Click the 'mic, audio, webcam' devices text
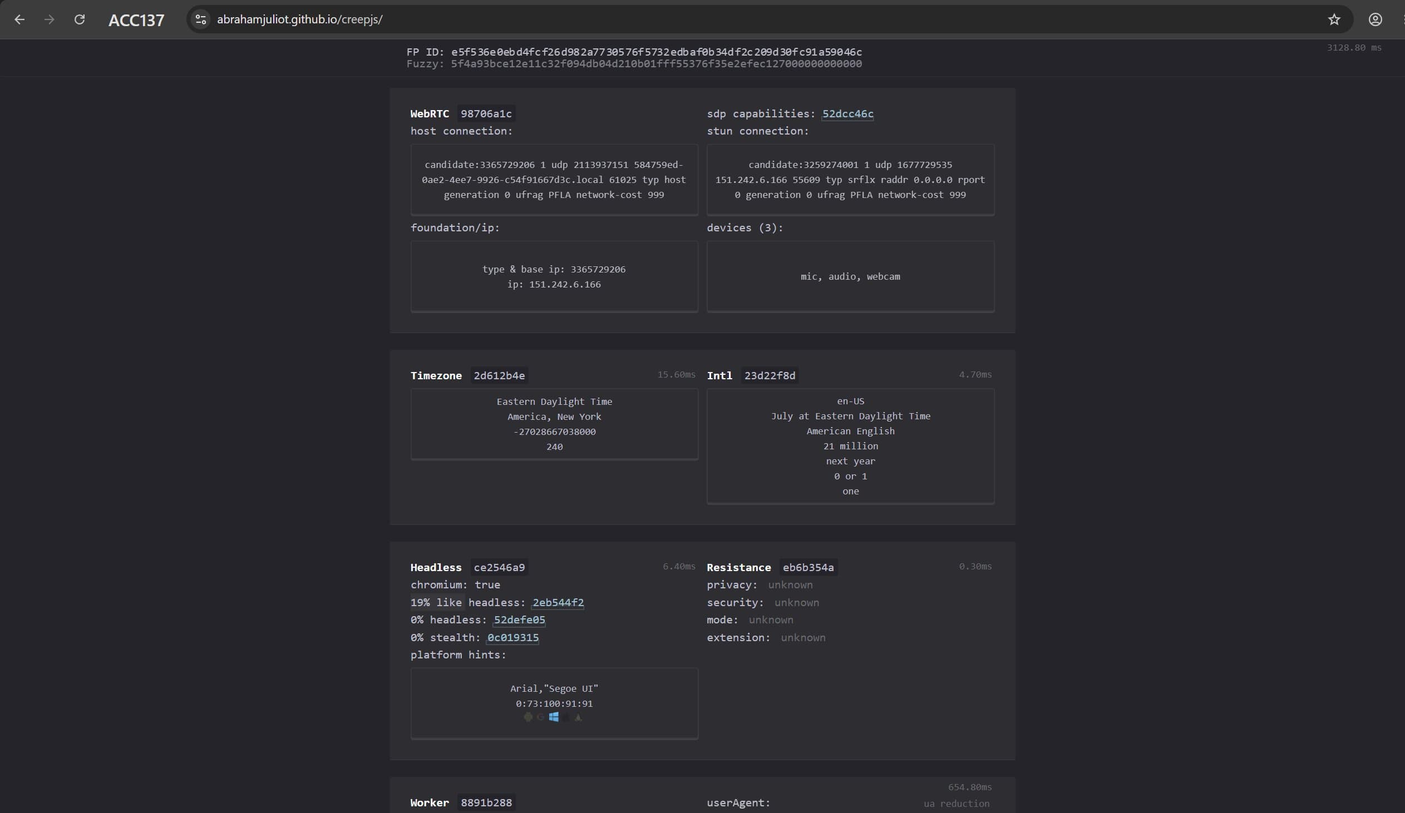The image size is (1405, 813). point(850,276)
